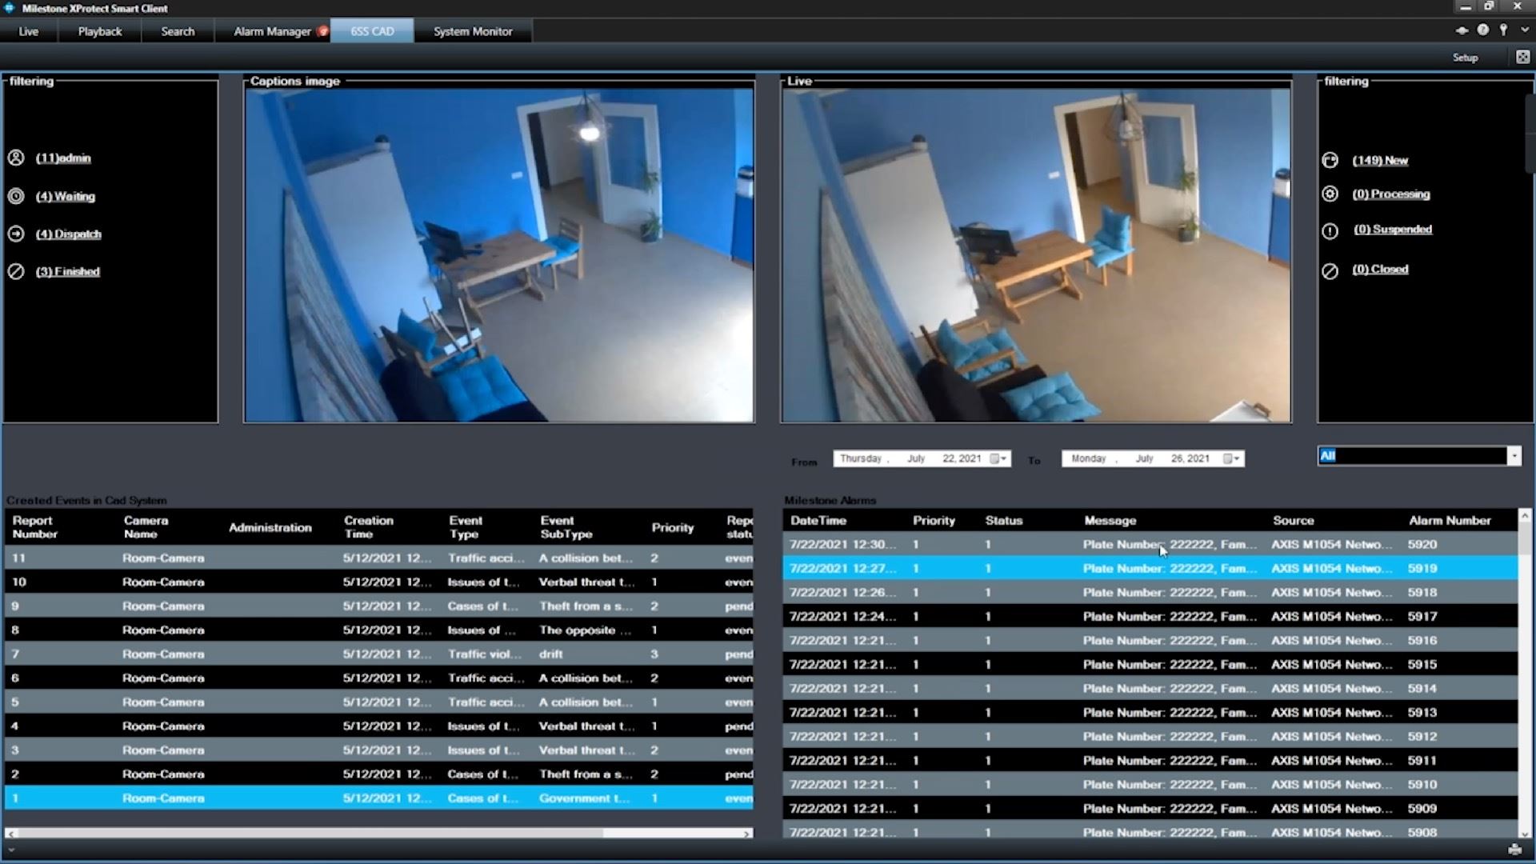Filter alarms by (0) Processing
1536x864 pixels.
[1390, 194]
